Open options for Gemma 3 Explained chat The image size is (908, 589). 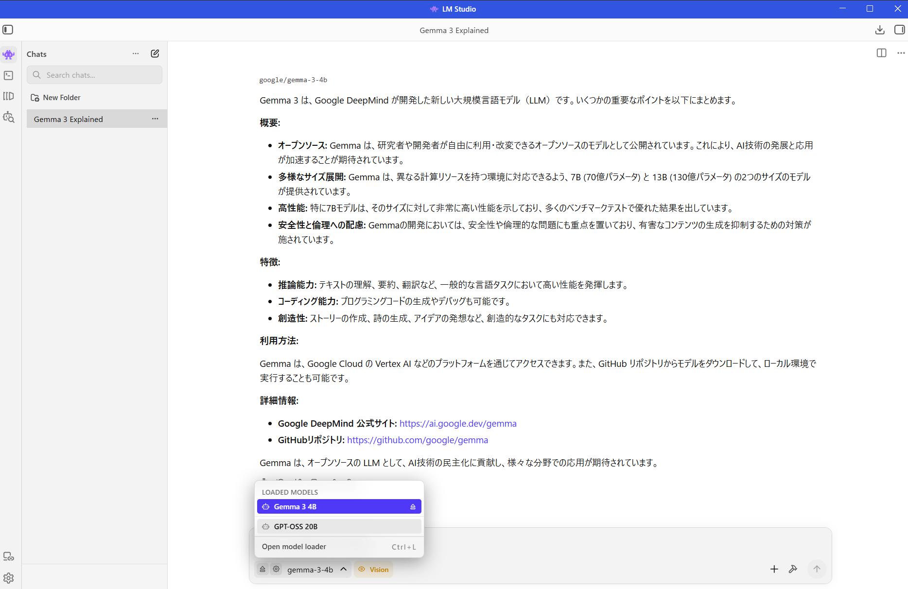point(155,119)
